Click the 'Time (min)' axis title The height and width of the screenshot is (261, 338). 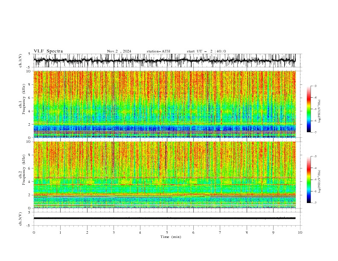tap(171, 237)
